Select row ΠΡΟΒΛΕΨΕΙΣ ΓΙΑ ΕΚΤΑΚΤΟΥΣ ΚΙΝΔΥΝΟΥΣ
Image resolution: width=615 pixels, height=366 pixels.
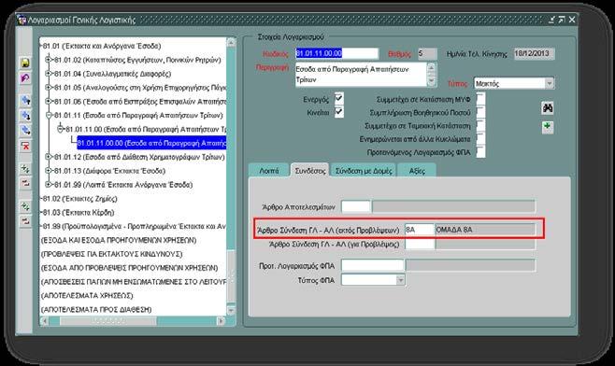point(111,254)
